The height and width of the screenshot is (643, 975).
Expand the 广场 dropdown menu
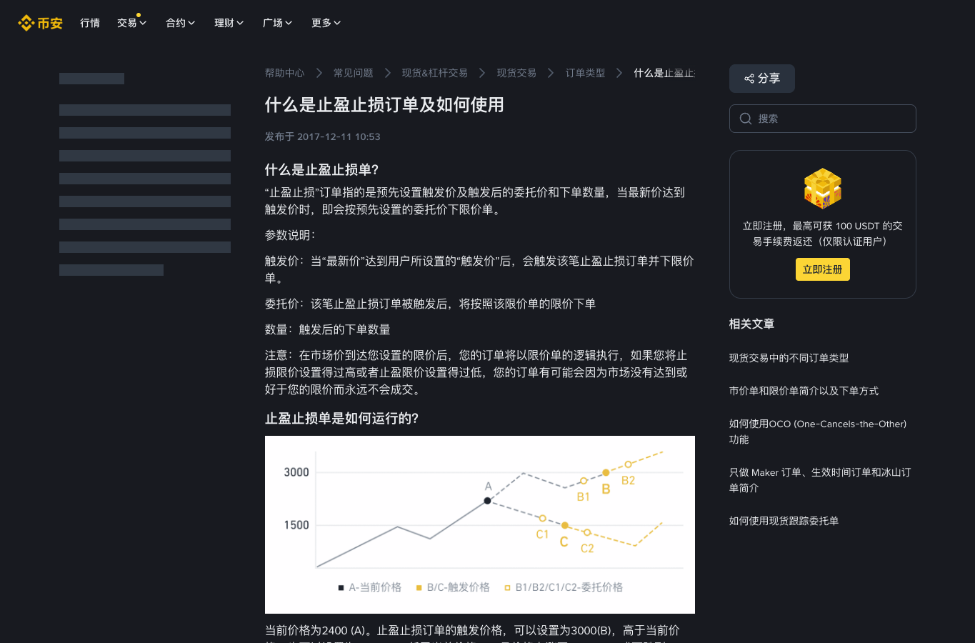click(278, 23)
